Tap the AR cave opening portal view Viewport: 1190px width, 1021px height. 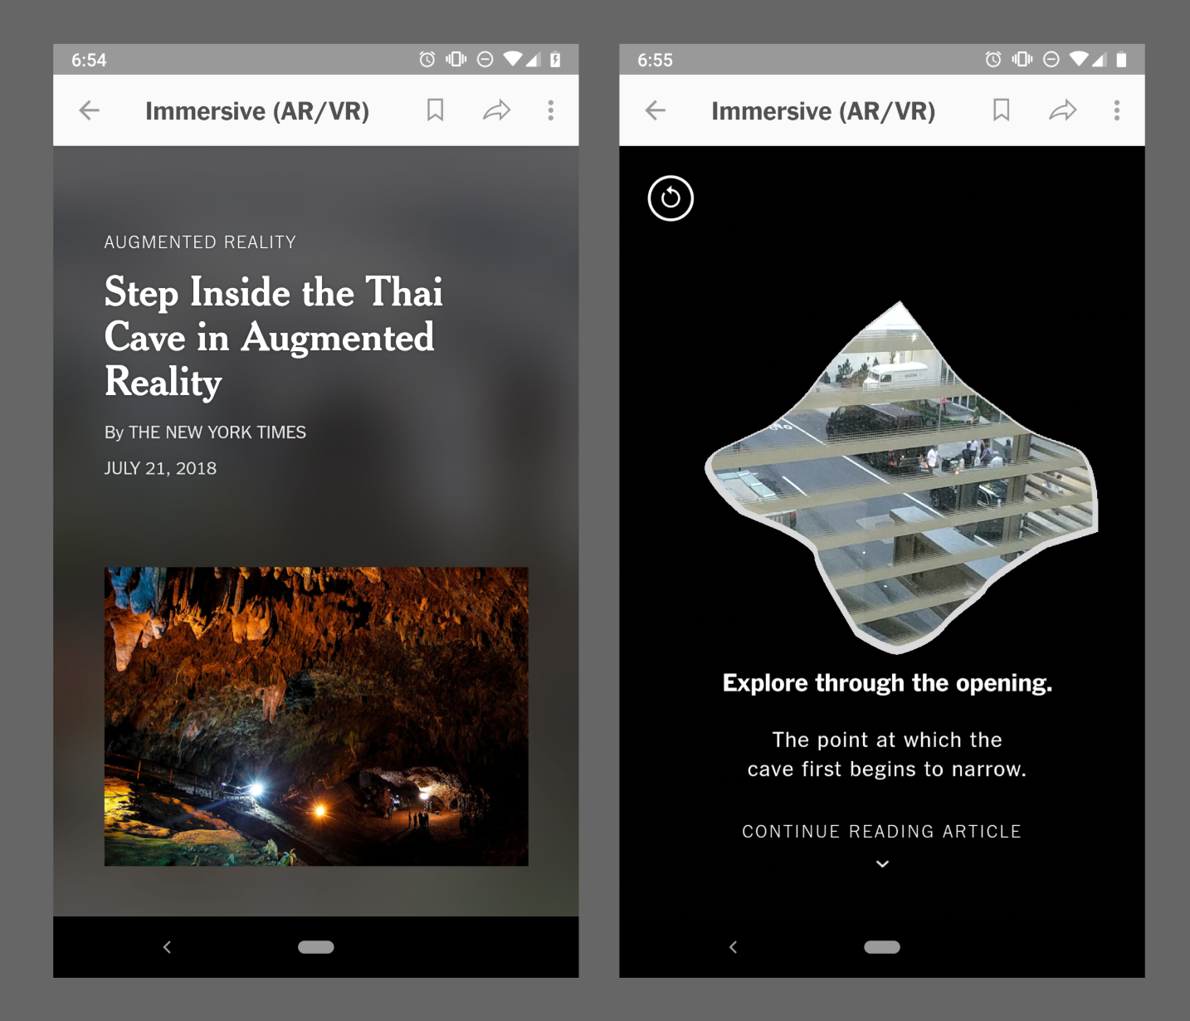[901, 477]
